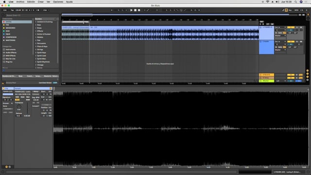This screenshot has height=175, width=311.
Task: Toggle the Reverb return track activator
Action: pos(291,75)
